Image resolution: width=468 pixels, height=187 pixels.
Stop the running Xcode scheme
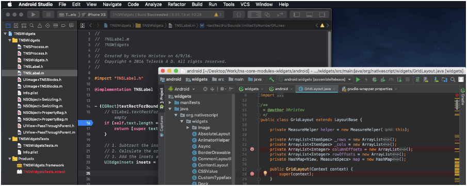coord(48,14)
